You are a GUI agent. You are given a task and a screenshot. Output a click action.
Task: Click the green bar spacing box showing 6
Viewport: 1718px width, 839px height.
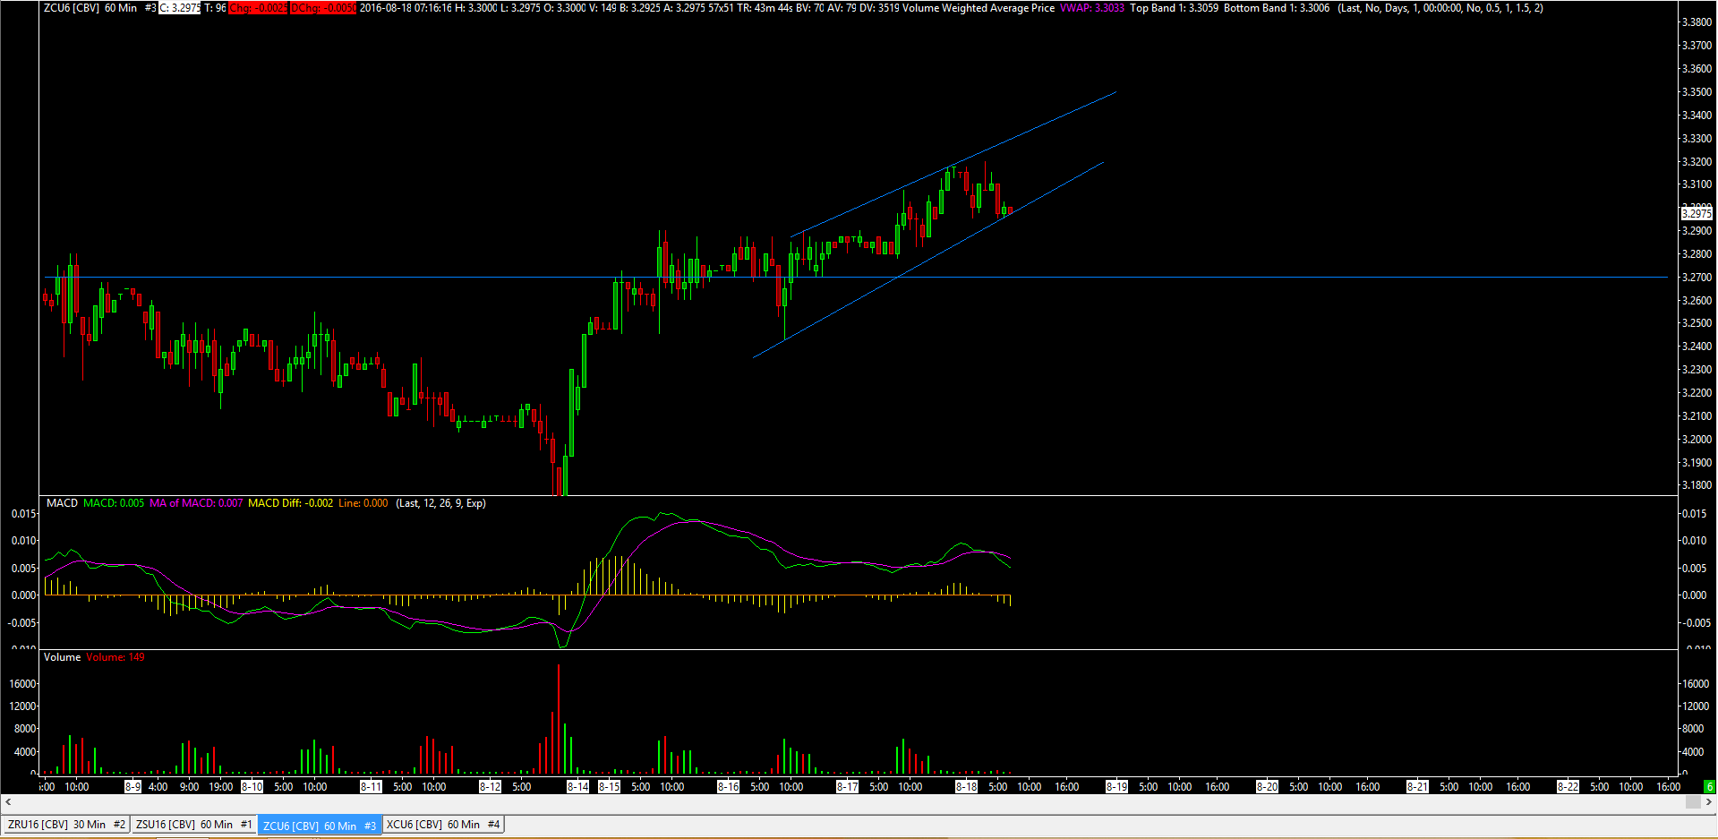pyautogui.click(x=1709, y=787)
